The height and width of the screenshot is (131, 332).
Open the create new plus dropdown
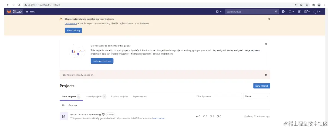219,11
